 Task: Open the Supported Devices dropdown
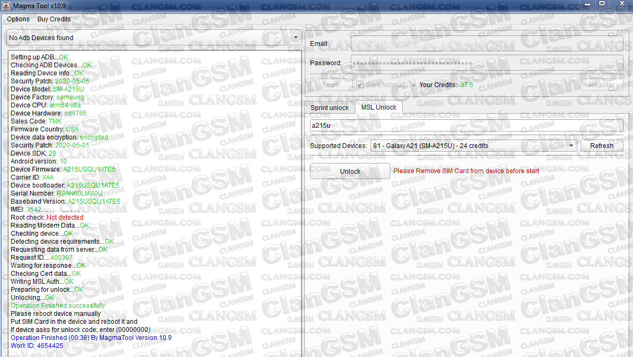[x=474, y=145]
